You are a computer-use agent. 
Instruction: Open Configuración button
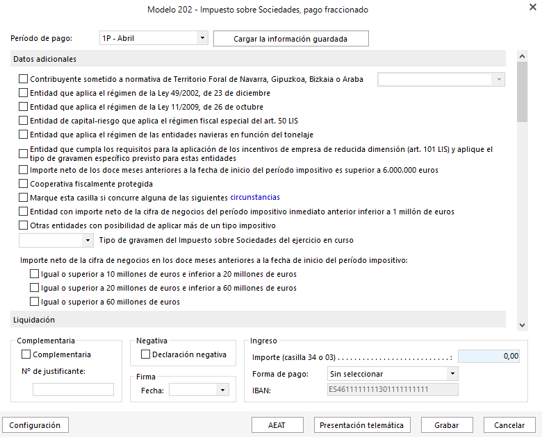pyautogui.click(x=35, y=425)
